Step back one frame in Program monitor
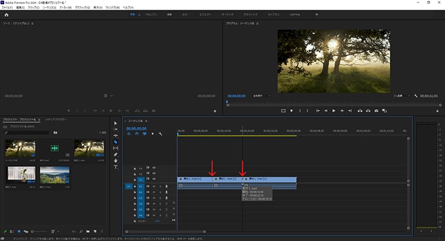445x241 pixels. pyautogui.click(x=326, y=111)
